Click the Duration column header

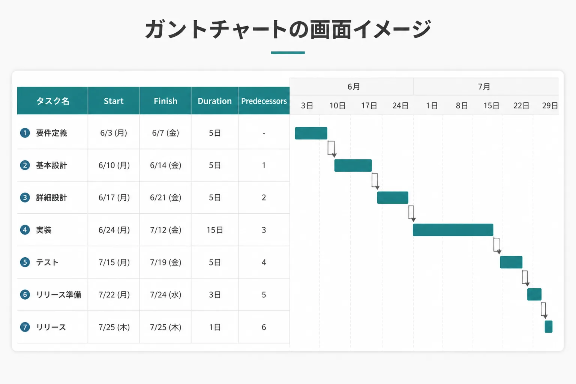point(214,101)
